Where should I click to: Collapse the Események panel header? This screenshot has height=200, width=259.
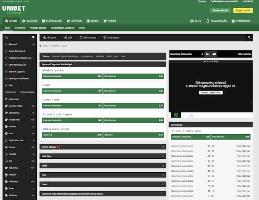211,125
